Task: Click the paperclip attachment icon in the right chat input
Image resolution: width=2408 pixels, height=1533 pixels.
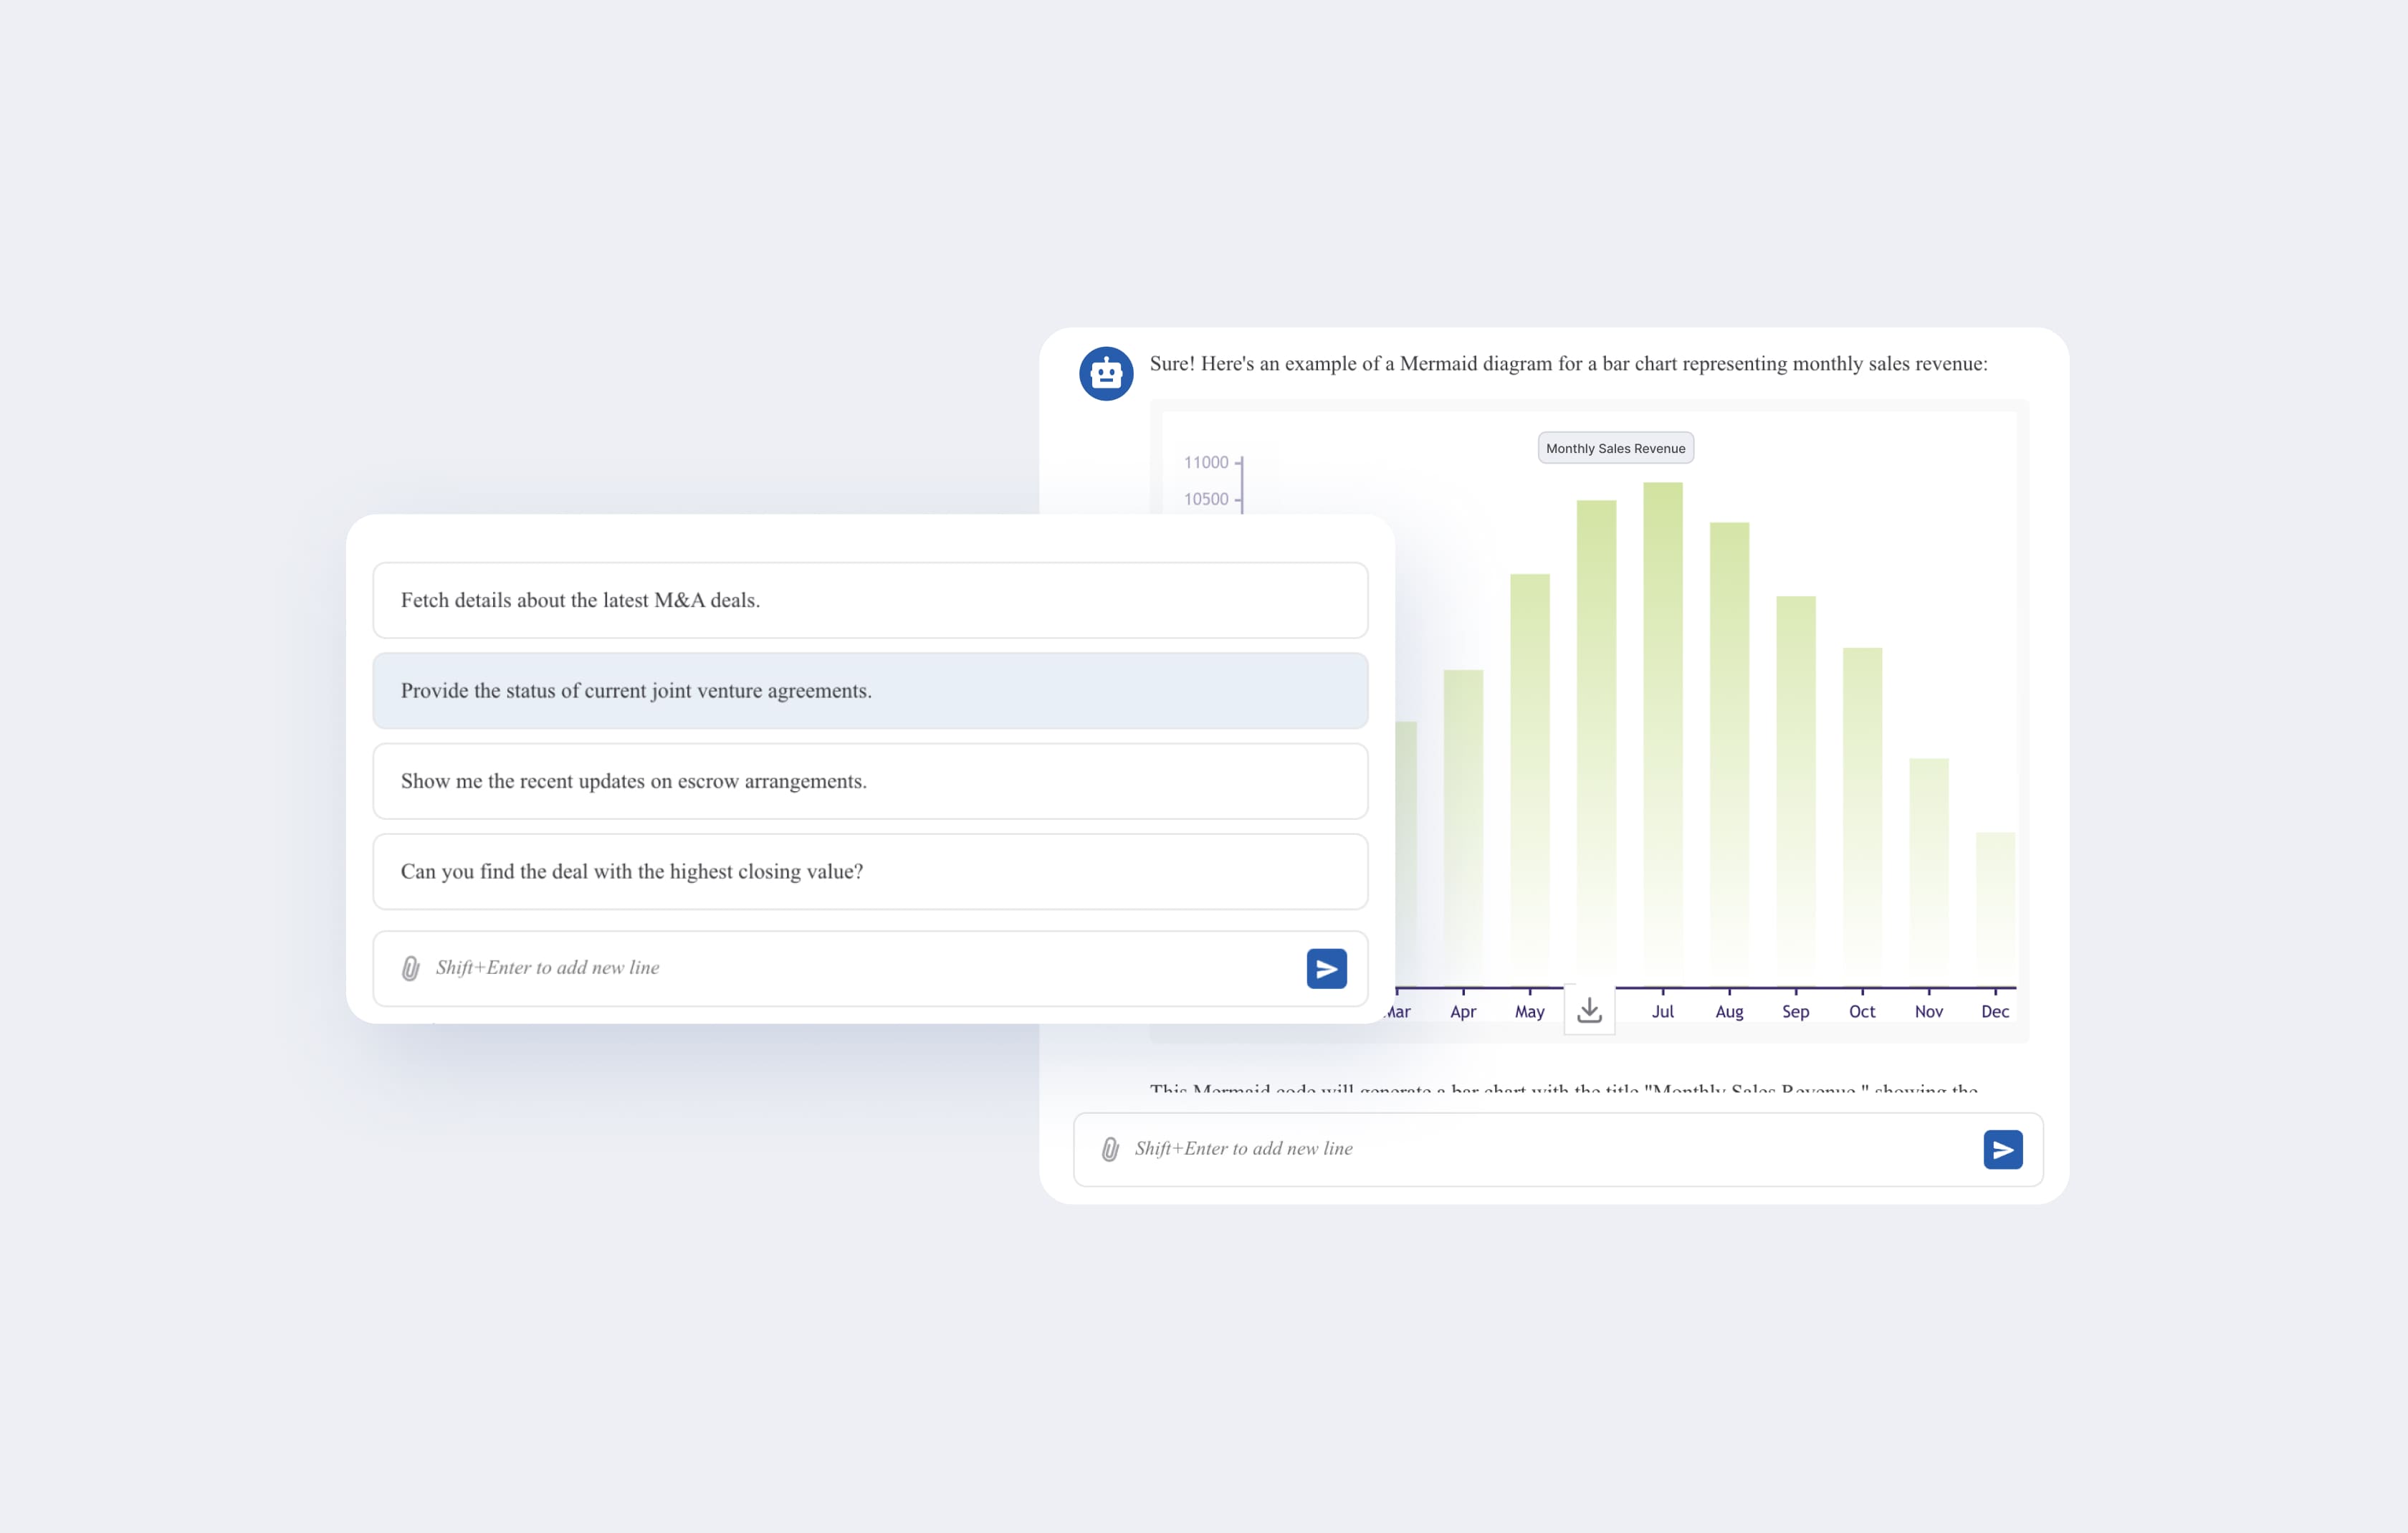Action: (x=1109, y=1149)
